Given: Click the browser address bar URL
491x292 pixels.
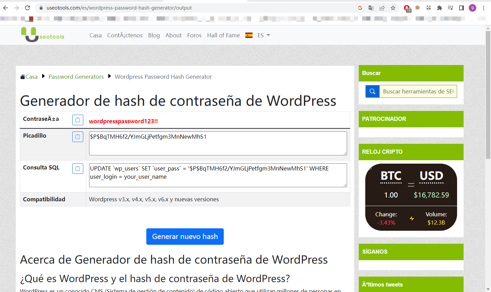Looking at the screenshot, I should (119, 8).
